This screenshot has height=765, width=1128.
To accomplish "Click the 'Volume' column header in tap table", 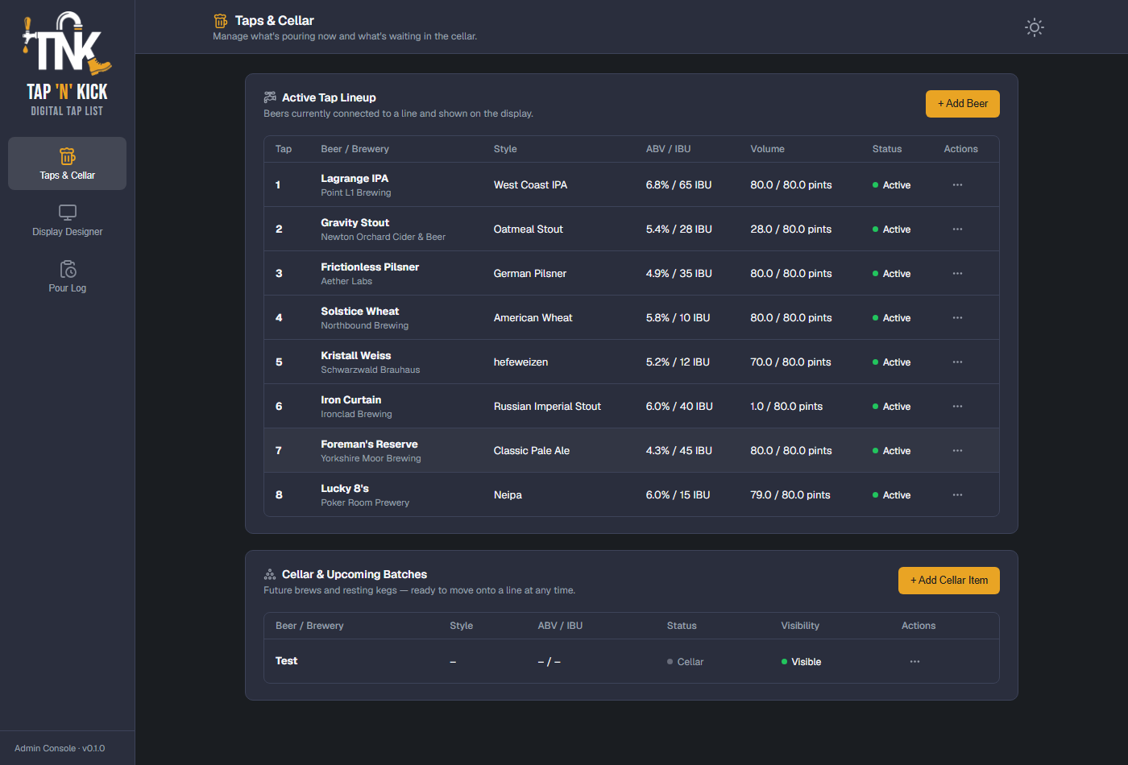I will coord(767,149).
